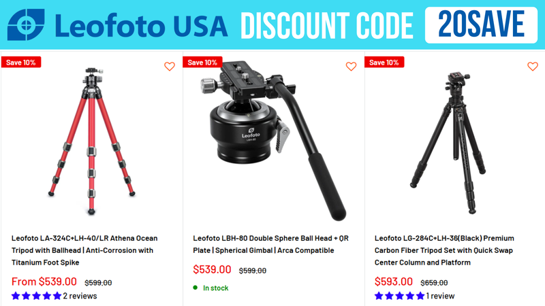This screenshot has height=306, width=545.
Task: Click the 20SAVE discount code box
Action: click(x=481, y=24)
